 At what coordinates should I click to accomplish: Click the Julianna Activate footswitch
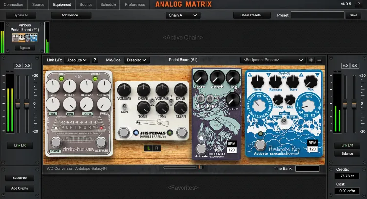pyautogui.click(x=201, y=149)
